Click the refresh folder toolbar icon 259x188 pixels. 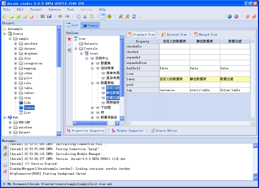pos(18,16)
